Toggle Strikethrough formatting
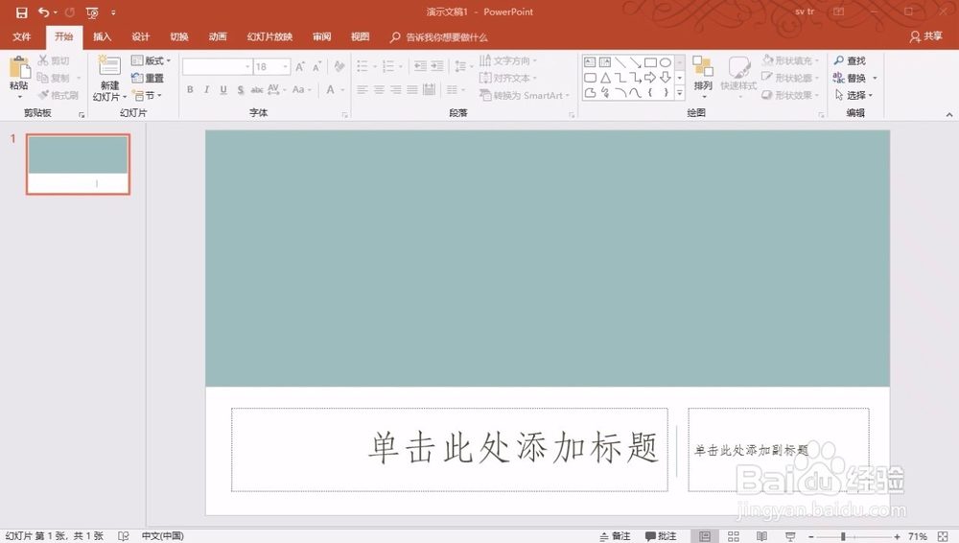Image resolution: width=959 pixels, height=543 pixels. tap(257, 90)
